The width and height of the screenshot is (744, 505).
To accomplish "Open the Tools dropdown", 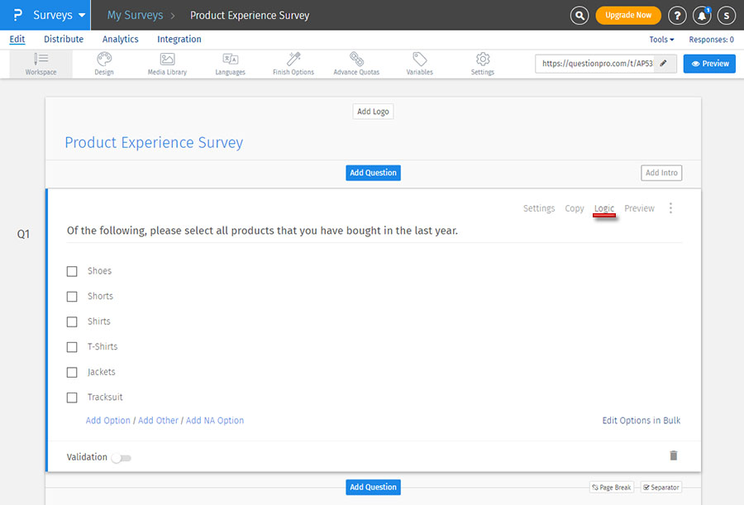I will coord(660,39).
